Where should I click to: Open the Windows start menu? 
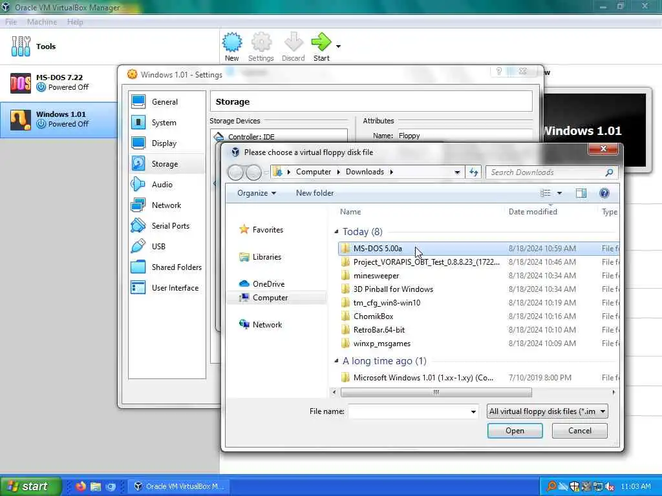[30, 486]
